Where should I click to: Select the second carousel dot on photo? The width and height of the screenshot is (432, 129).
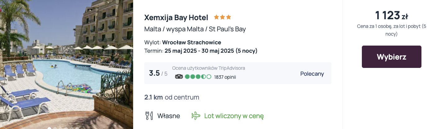click(55, 128)
